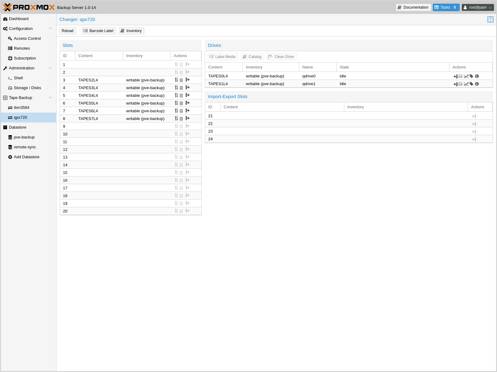This screenshot has width=497, height=372.
Task: Click volume statistics chart icon for qdrive1
Action: point(466,84)
